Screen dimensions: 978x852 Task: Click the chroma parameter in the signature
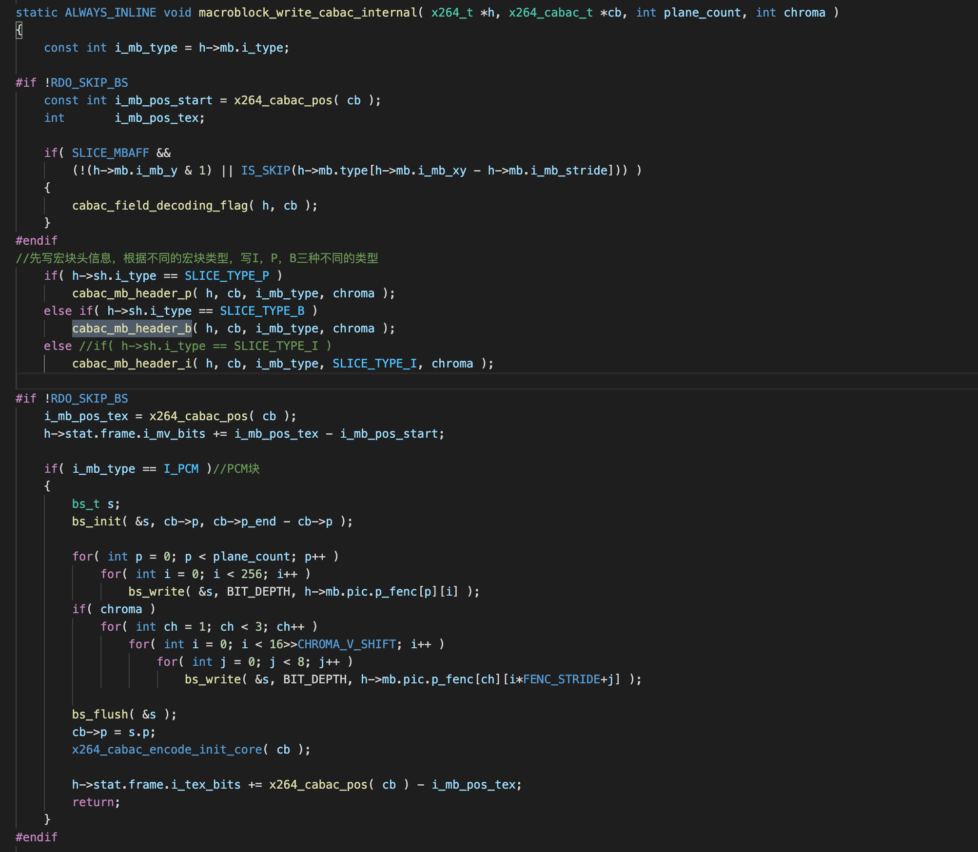[804, 13]
